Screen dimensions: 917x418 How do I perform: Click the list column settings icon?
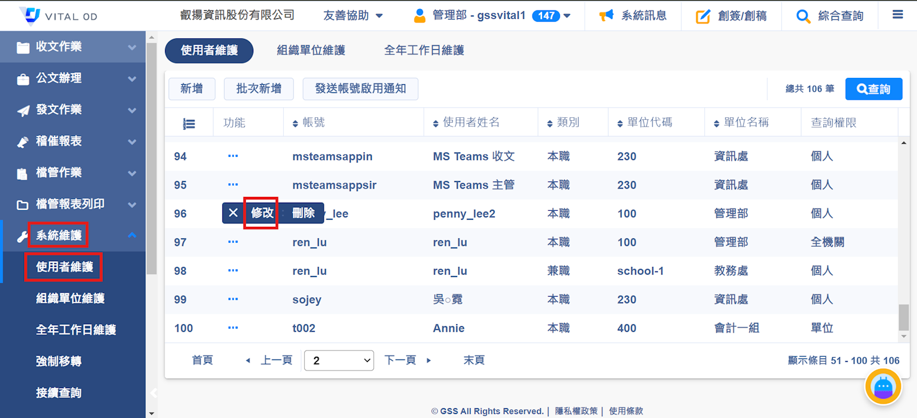[189, 123]
